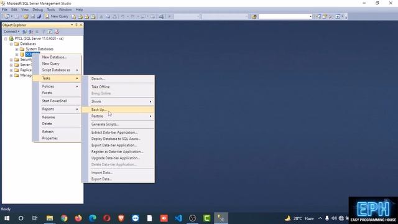Viewport: 398px width, 224px height.
Task: Choose Import Data in Tasks submenu
Action: 118,172
